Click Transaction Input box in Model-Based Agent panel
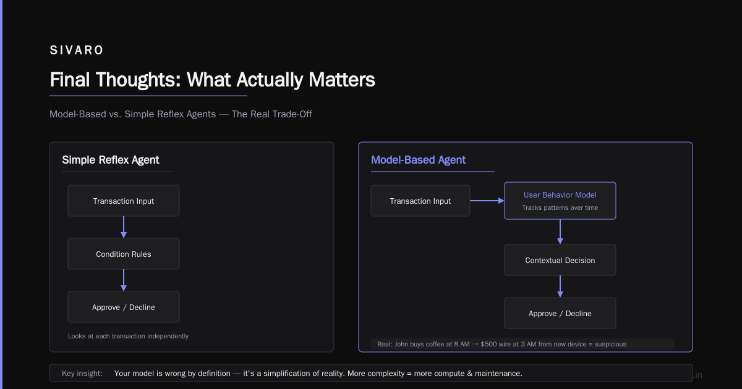 click(420, 201)
